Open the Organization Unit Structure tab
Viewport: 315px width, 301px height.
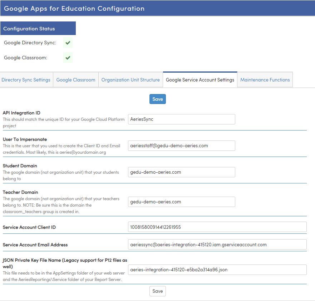pyautogui.click(x=131, y=80)
